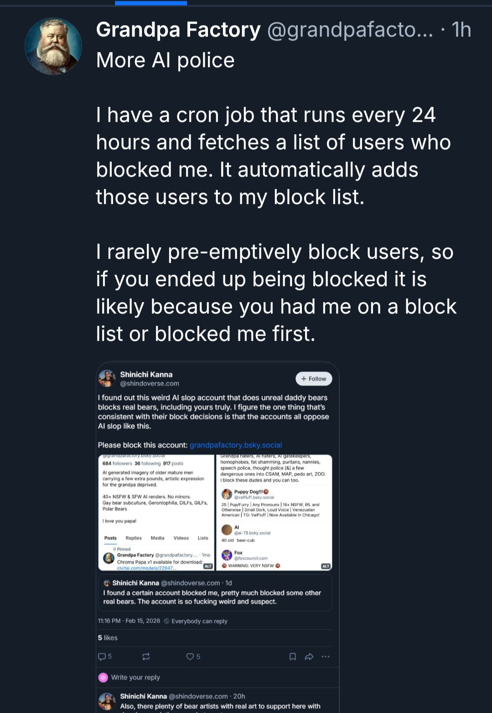Screen dimensions: 492x713
Task: Open Grandpa Factory's profile avatar
Action: [53, 46]
